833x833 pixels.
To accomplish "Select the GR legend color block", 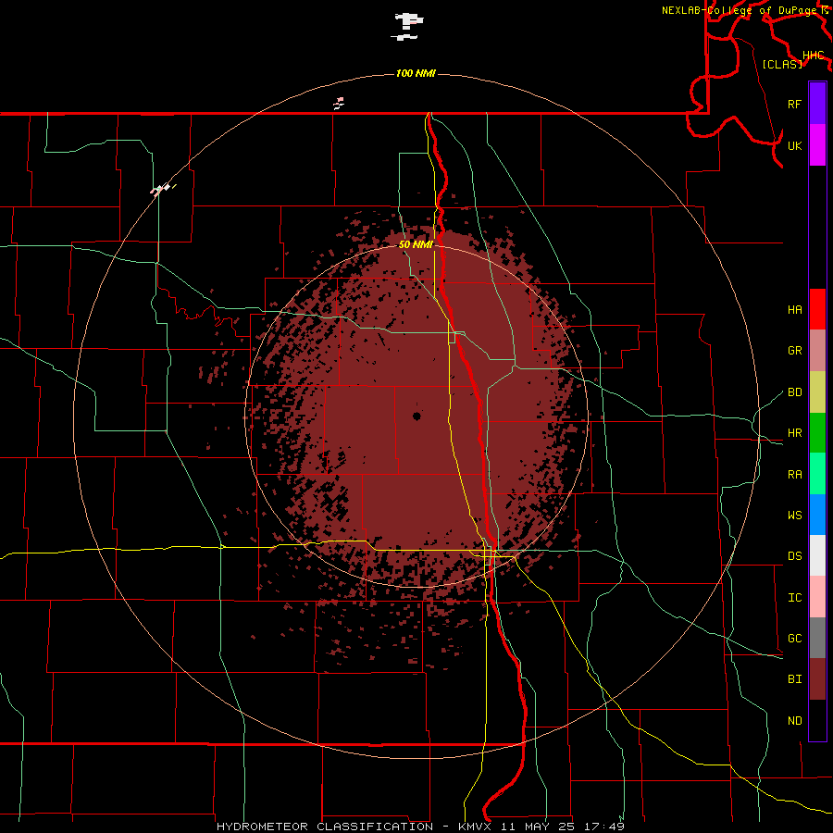I will 817,351.
